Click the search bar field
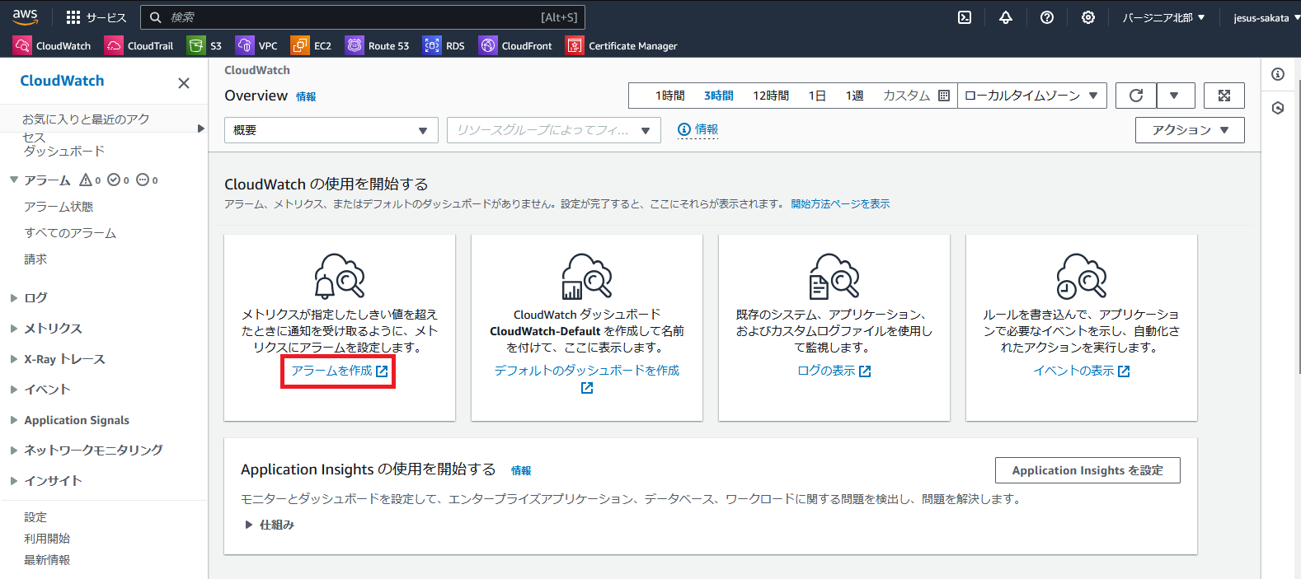 (x=363, y=17)
